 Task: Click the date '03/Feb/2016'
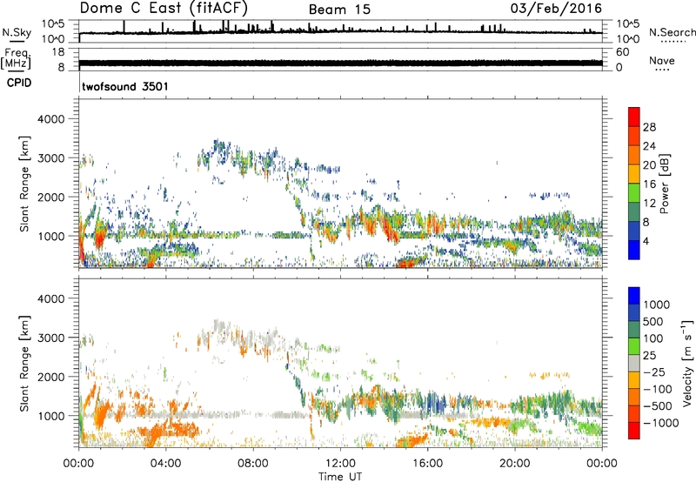pyautogui.click(x=556, y=9)
